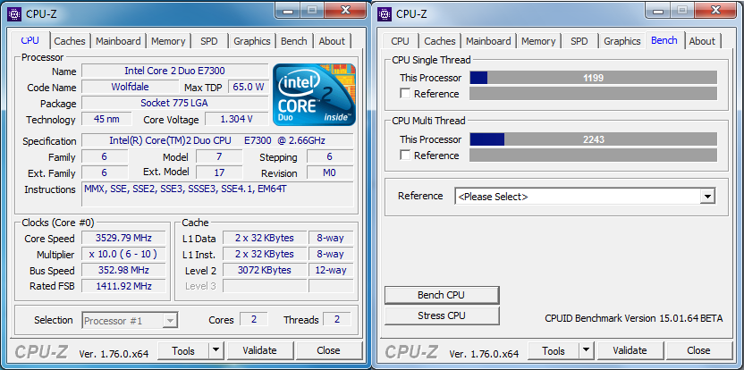
Task: Select Bench tab in right CPU-Z window
Action: 664,40
